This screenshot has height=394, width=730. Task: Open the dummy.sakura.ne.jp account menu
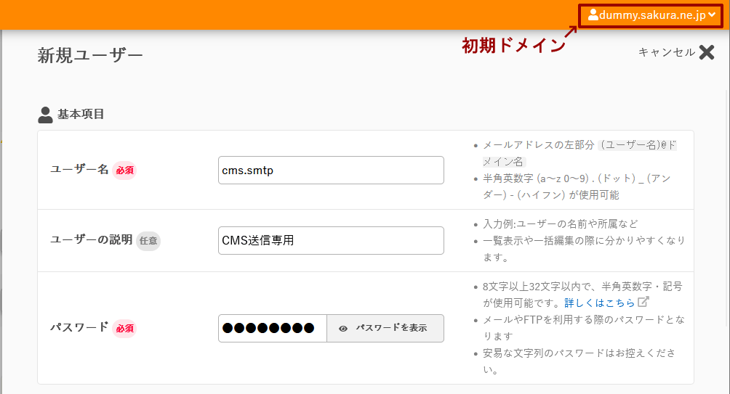click(651, 16)
